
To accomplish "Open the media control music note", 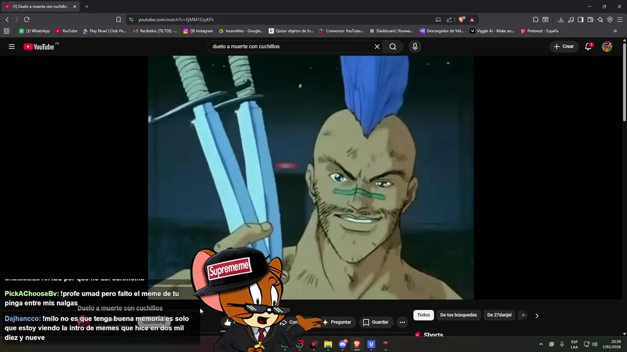I will click(x=571, y=20).
